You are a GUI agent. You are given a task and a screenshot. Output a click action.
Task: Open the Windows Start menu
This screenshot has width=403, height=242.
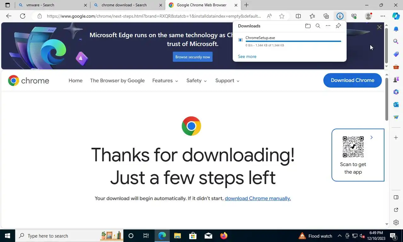(8, 236)
